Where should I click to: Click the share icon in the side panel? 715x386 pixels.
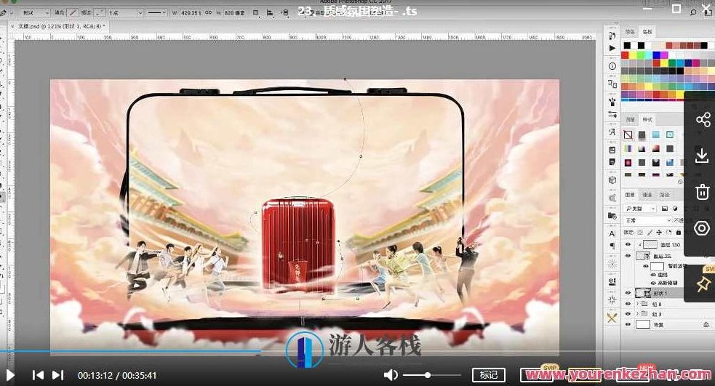[702, 120]
